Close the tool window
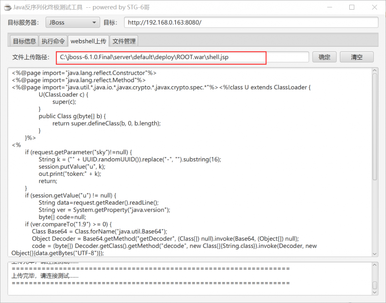Viewport: 386px width, 303px height. tap(374, 7)
